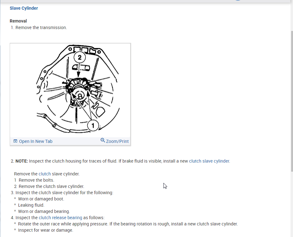Click the Open In New Tab icon

[x=15, y=141]
